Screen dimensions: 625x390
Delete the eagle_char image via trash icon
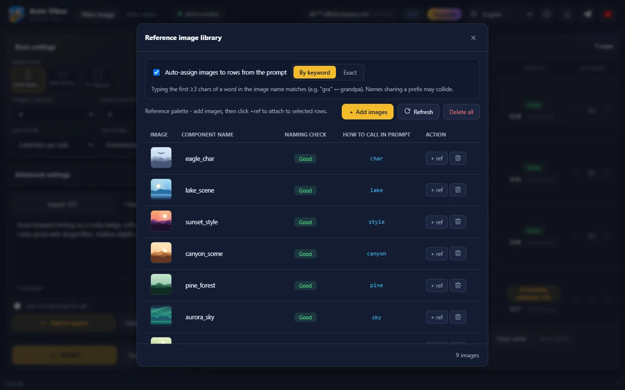tap(458, 158)
